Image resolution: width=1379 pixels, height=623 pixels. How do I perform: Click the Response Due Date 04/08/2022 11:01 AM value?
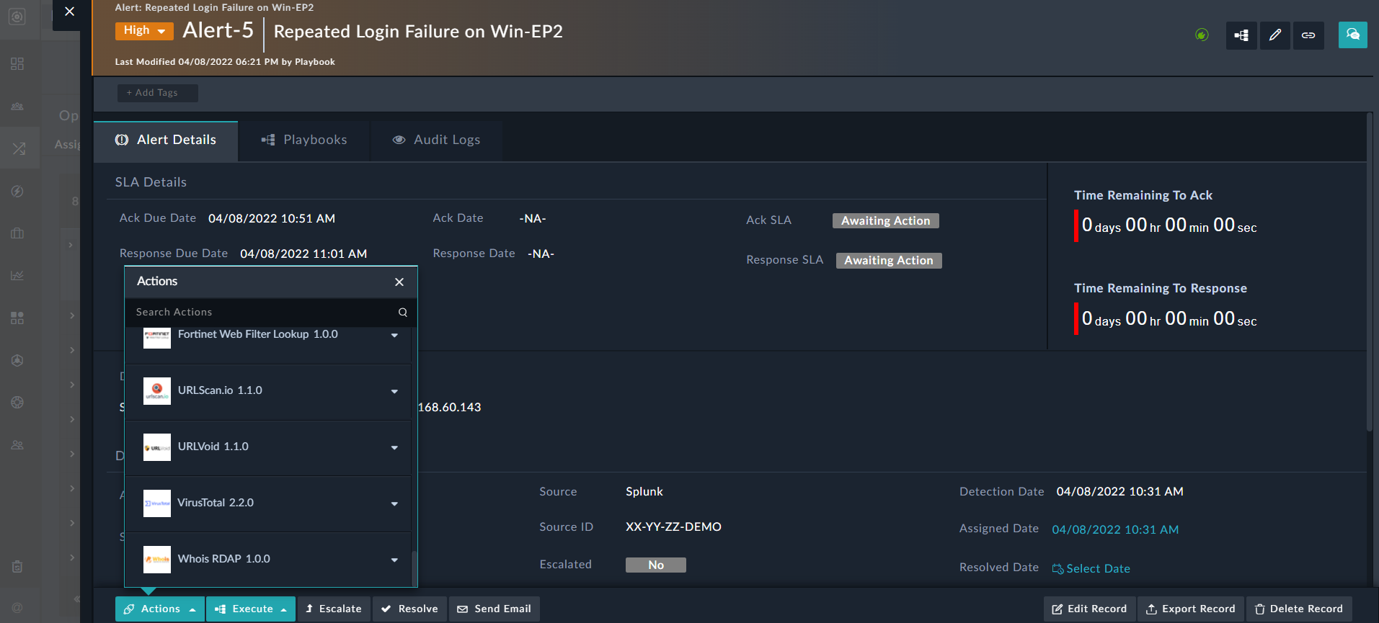[x=303, y=254]
